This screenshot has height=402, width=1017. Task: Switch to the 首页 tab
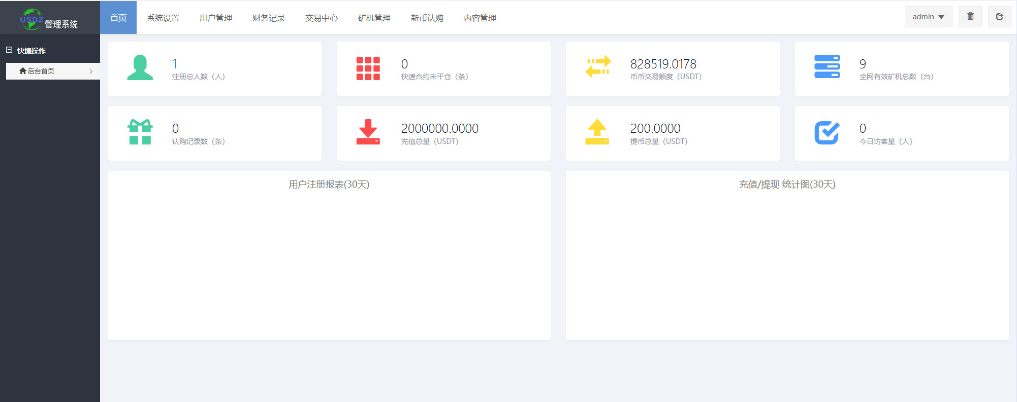click(118, 18)
